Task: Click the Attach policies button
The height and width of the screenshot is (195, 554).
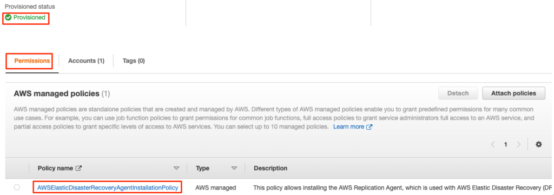Action: (x=514, y=93)
